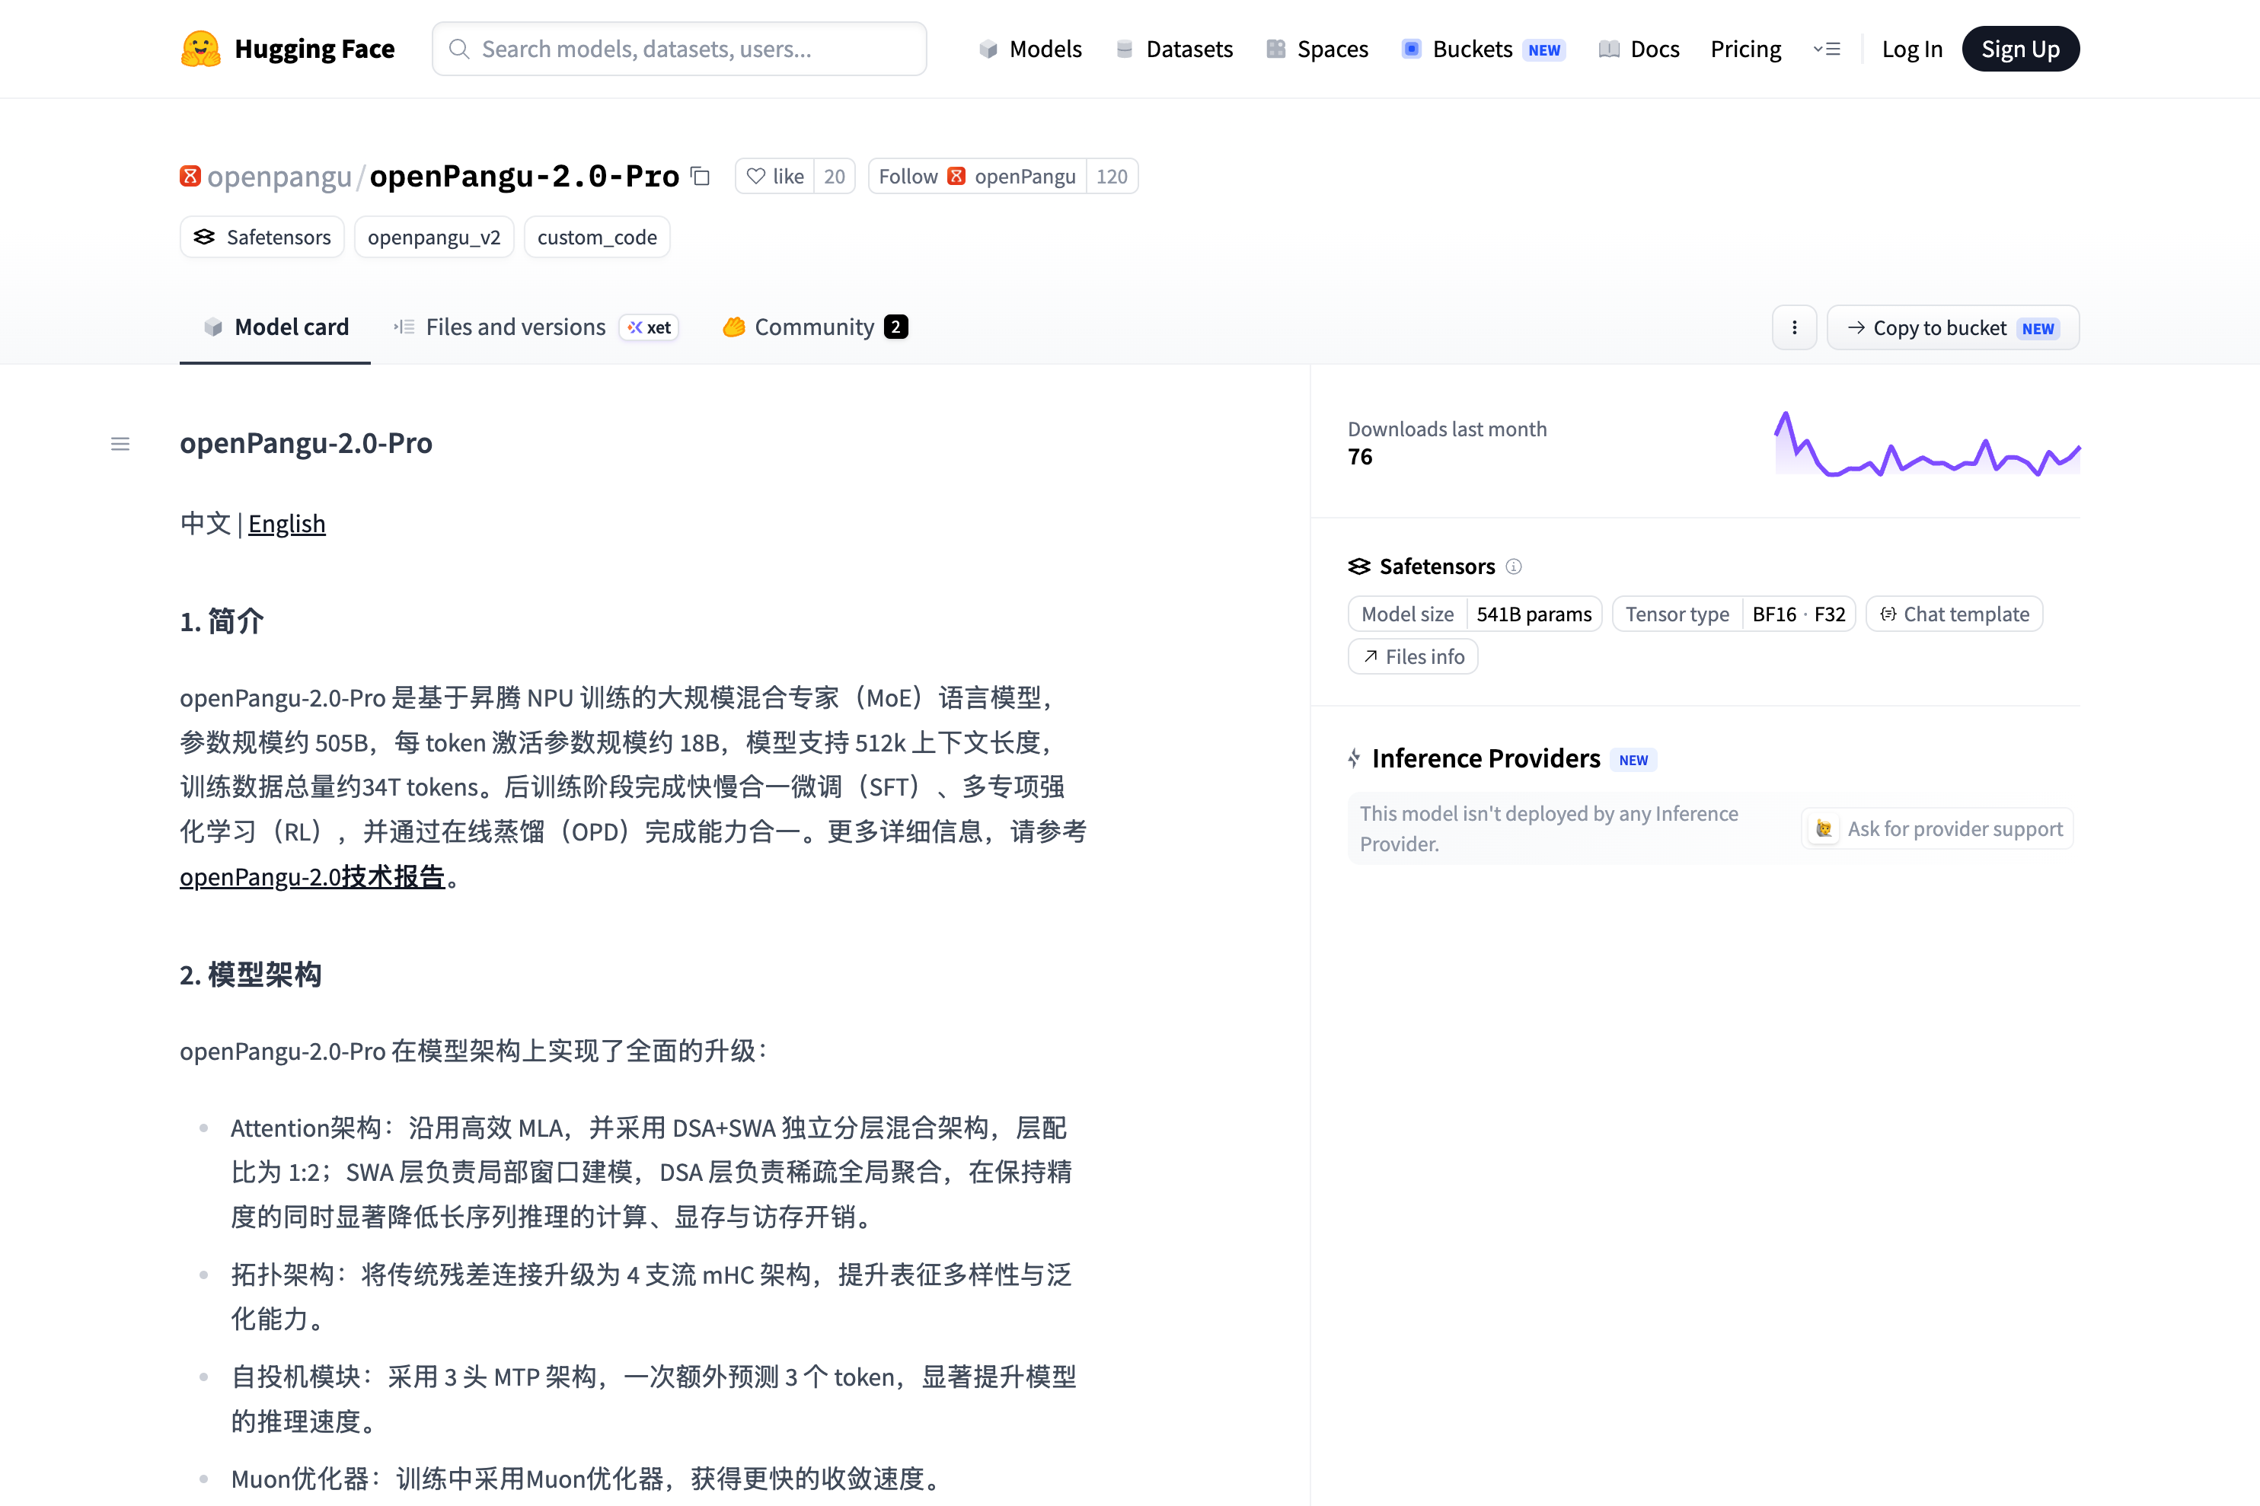Click the openpangu namespace link

[x=279, y=177]
